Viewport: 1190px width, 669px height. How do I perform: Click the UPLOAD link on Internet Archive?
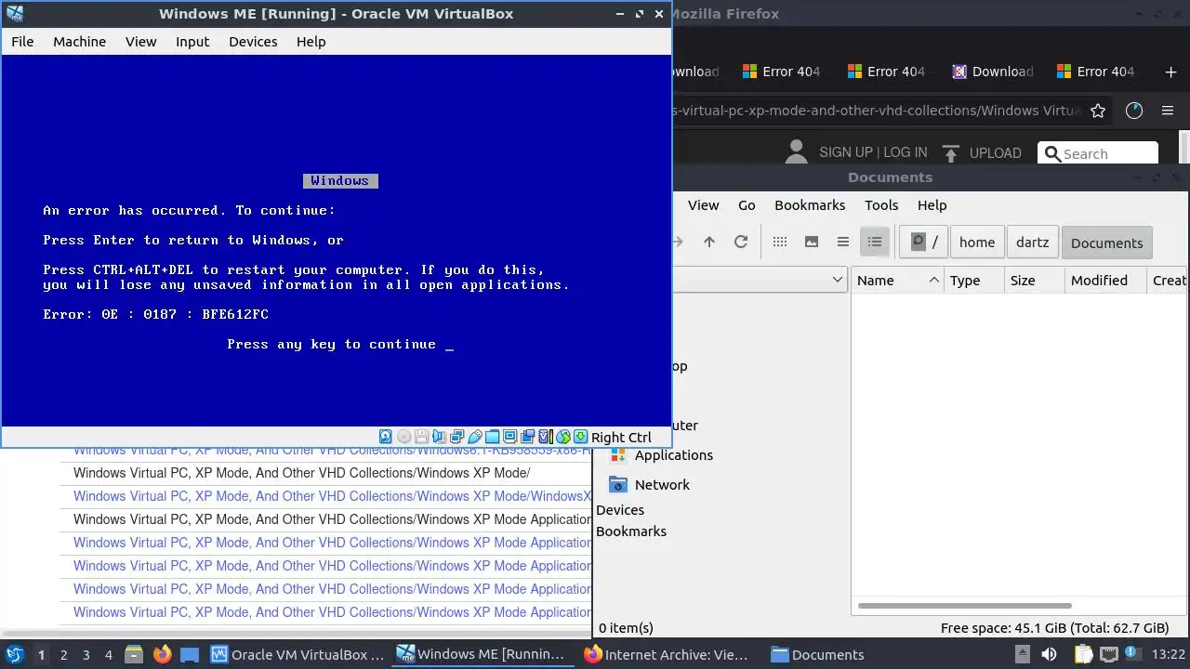point(982,152)
